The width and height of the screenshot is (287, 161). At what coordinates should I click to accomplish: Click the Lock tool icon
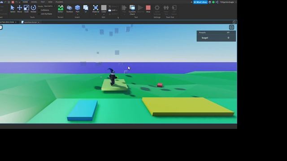pos(109,10)
